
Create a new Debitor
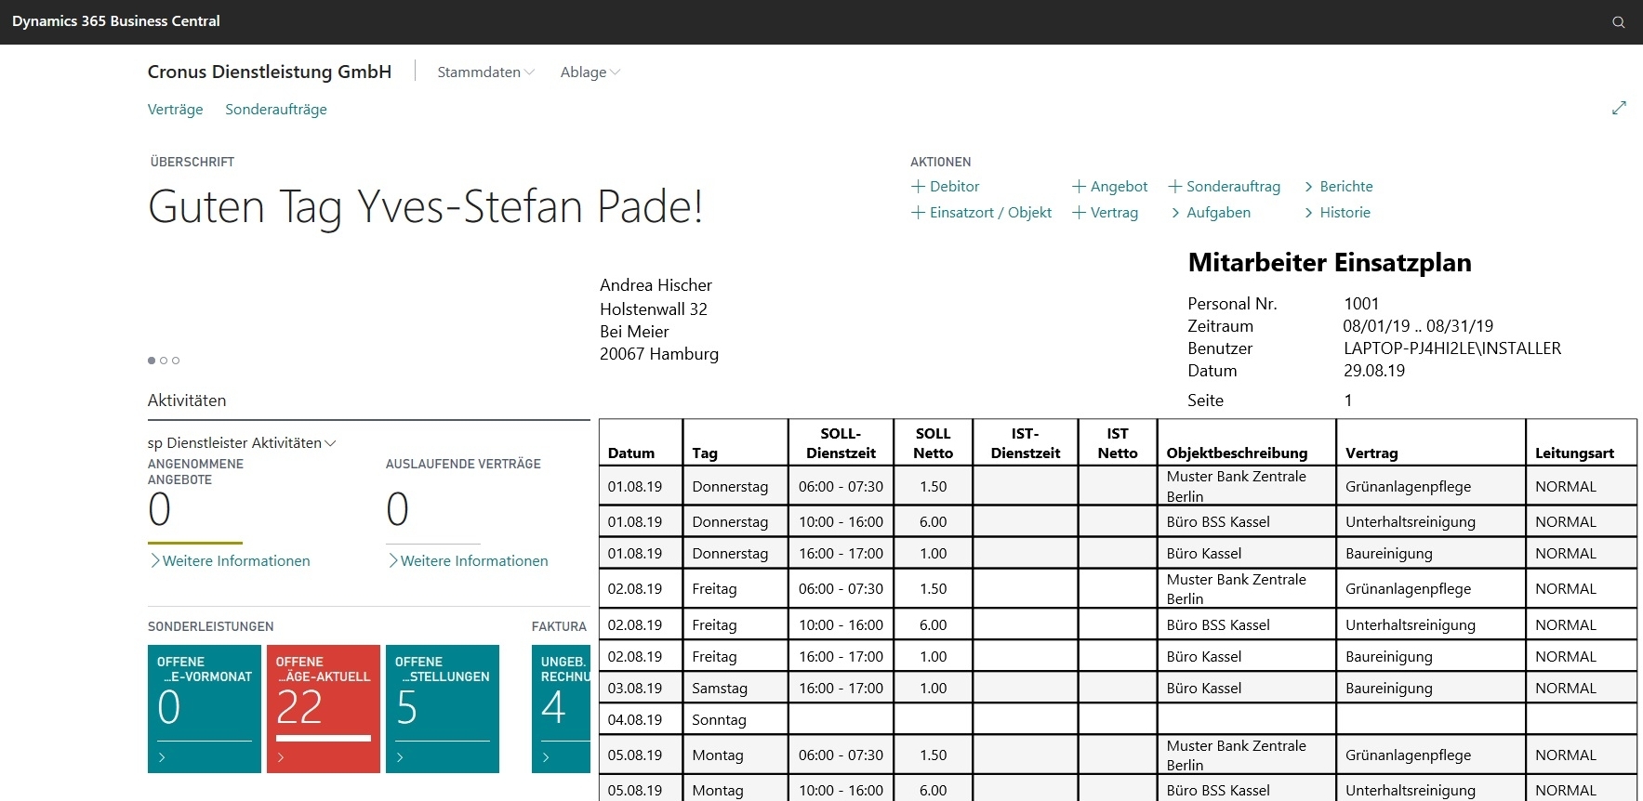tap(946, 187)
